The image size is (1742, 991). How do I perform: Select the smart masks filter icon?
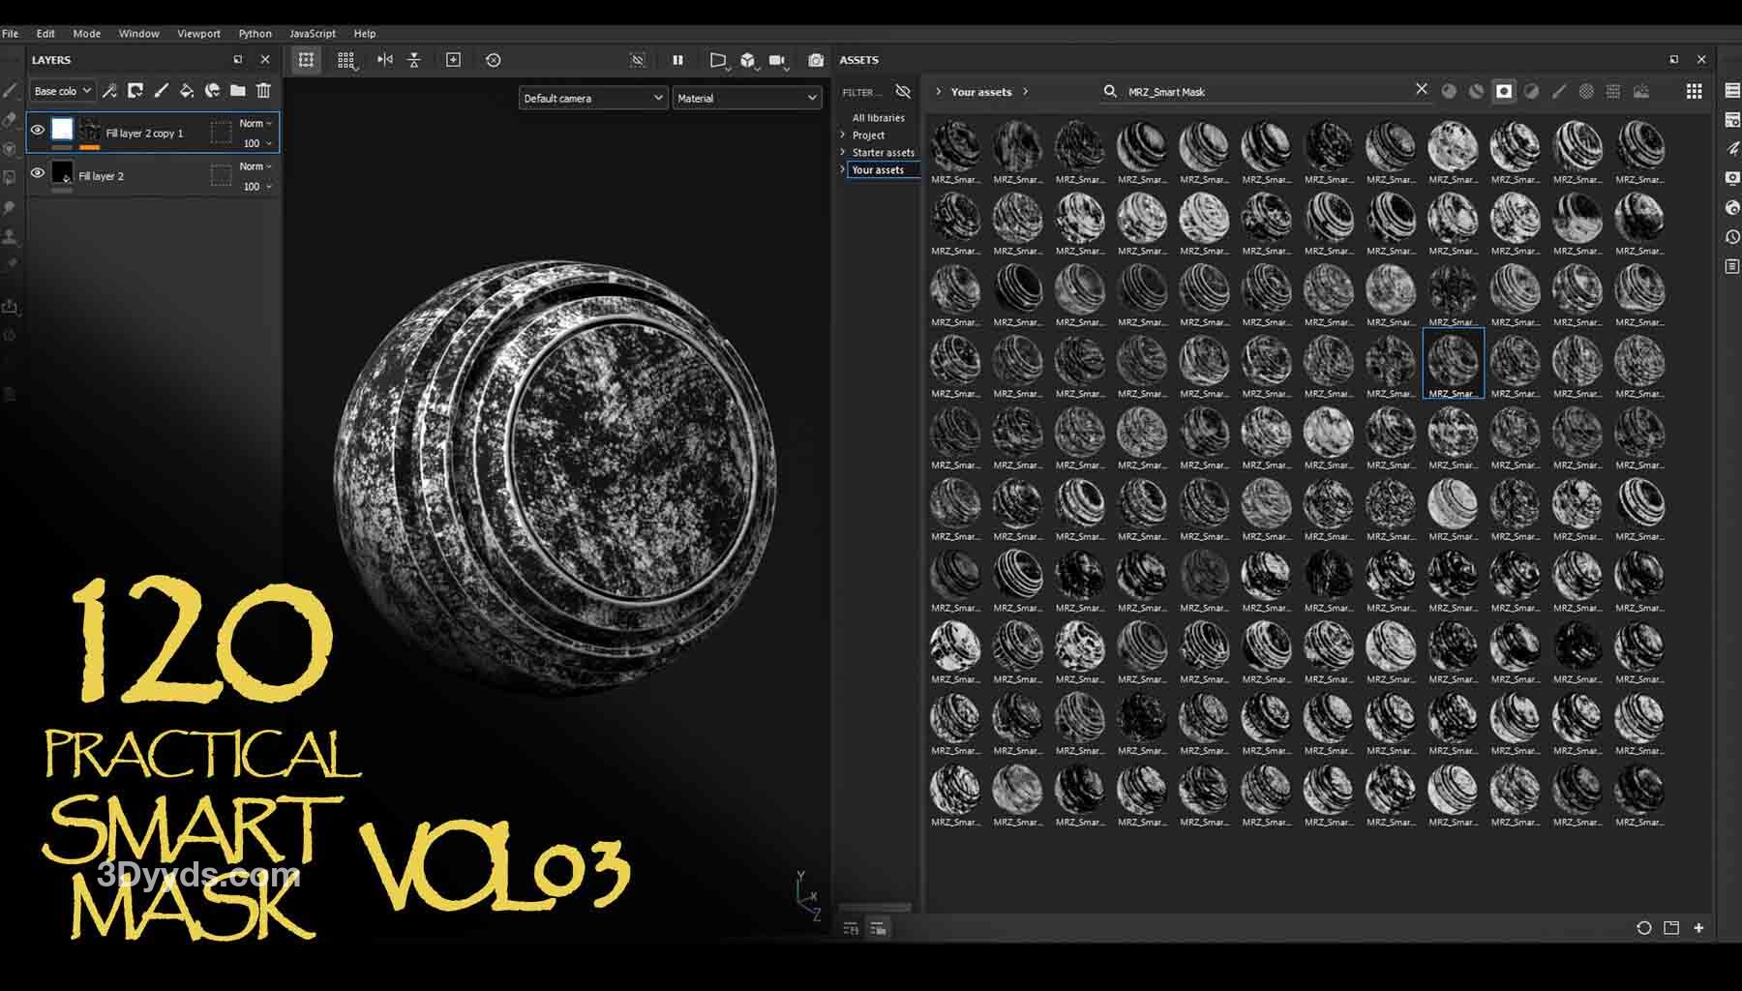point(1504,91)
